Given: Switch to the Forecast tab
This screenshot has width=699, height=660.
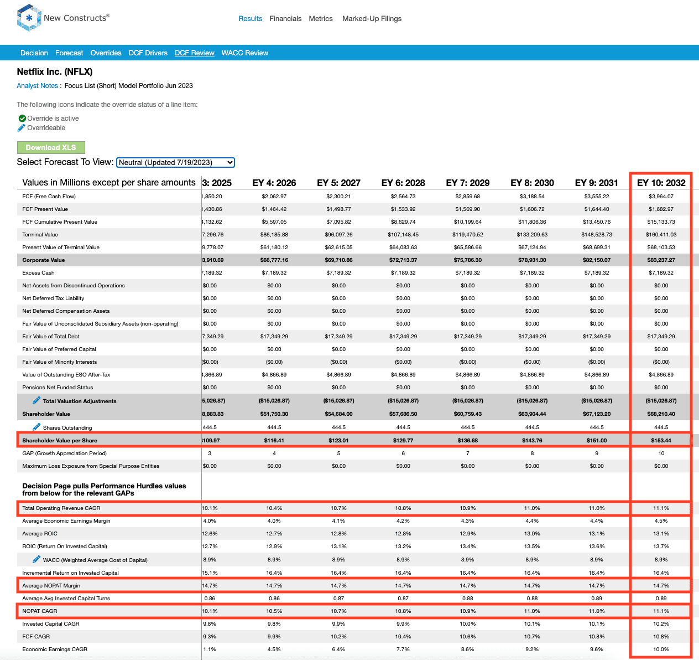Looking at the screenshot, I should (69, 53).
